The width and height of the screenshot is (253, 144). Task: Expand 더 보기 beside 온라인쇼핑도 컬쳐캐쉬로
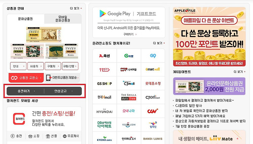[159, 43]
